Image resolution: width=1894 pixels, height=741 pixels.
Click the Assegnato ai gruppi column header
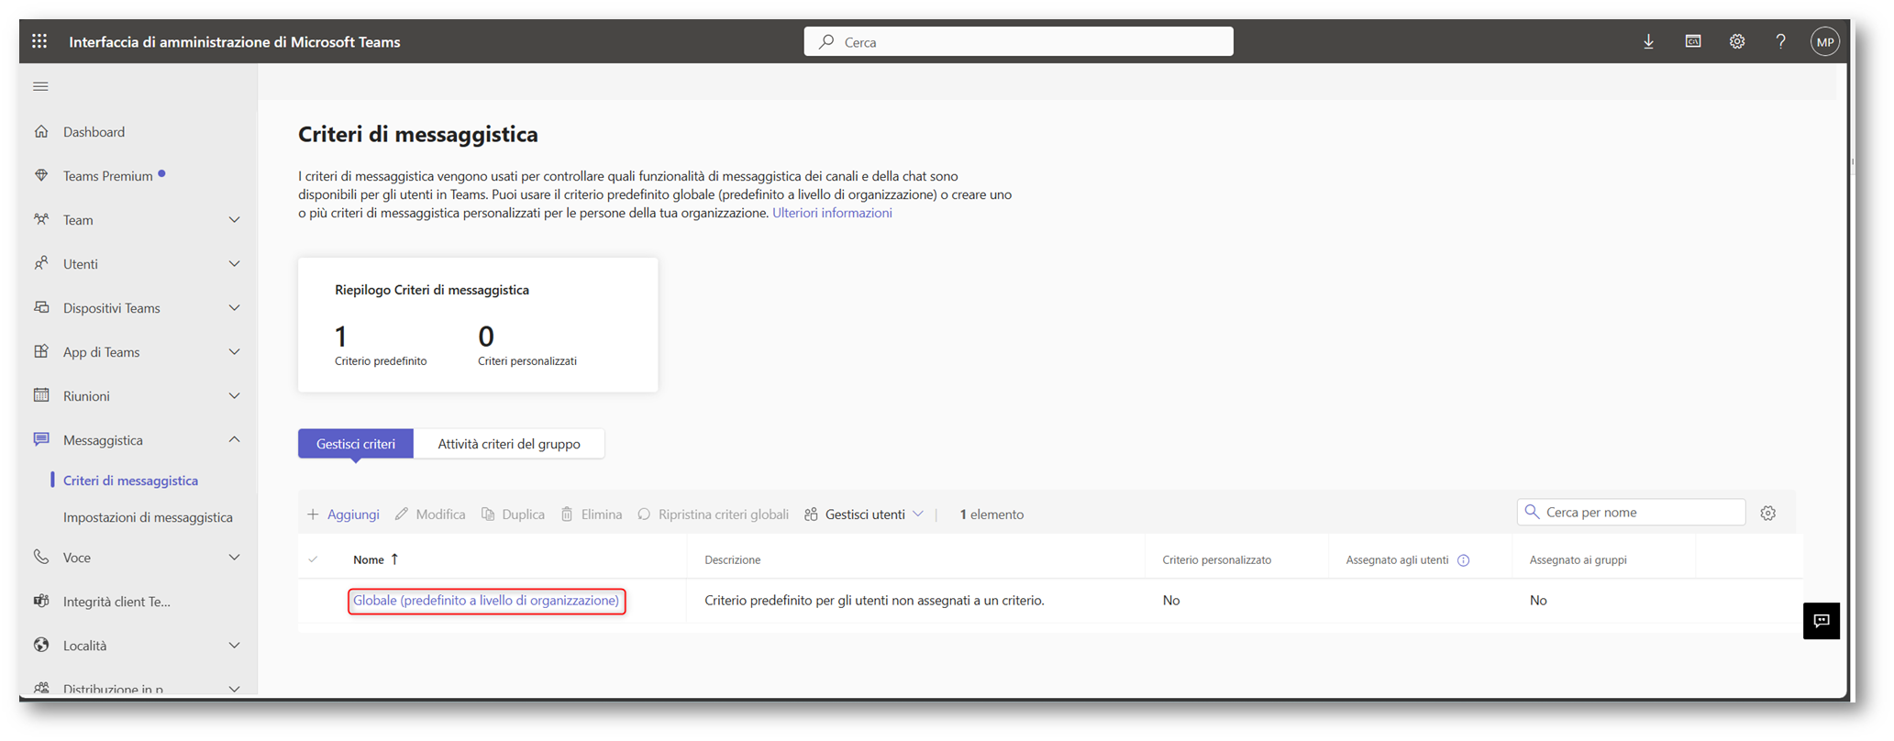pyautogui.click(x=1578, y=559)
